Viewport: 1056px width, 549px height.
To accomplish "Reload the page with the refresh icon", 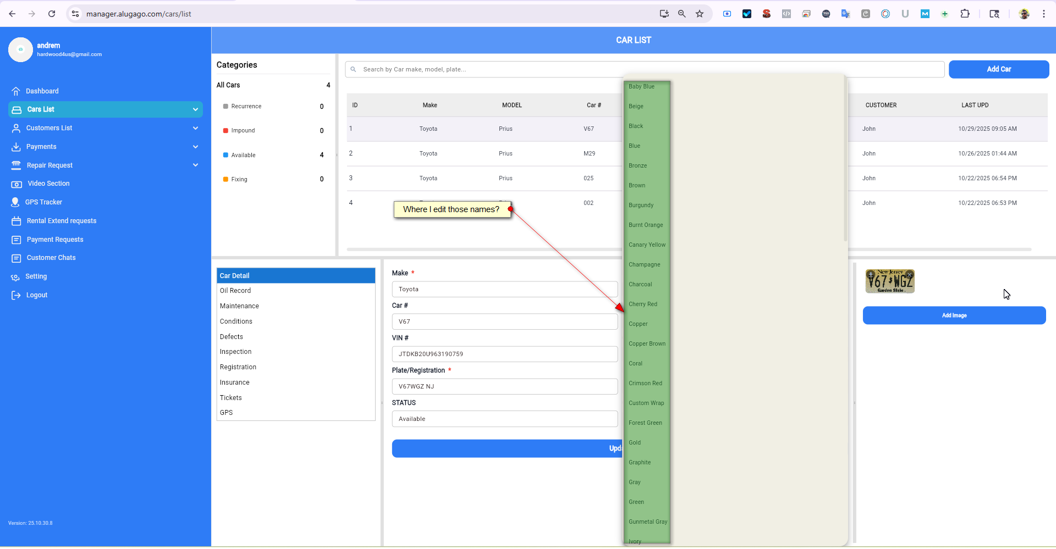I will click(52, 14).
